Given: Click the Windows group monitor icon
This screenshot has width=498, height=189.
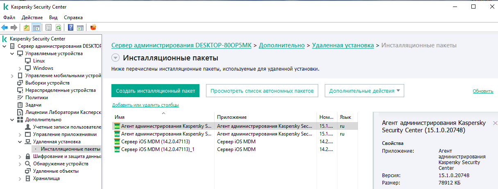Looking at the screenshot, I should [x=28, y=68].
